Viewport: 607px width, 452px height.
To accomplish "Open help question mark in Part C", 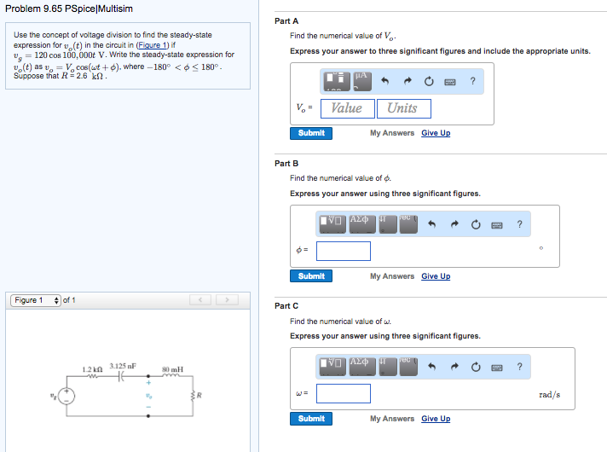I will click(519, 367).
